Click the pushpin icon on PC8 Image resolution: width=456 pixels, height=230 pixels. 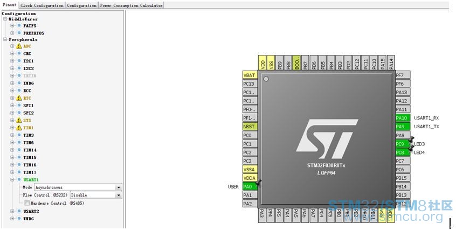[x=411, y=148]
